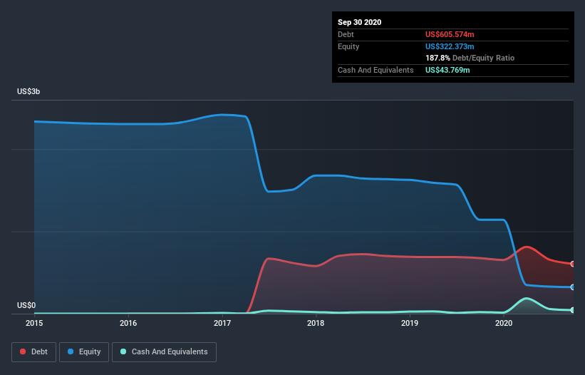
Task: Click the teal Cash endpoint marker
Action: point(572,309)
